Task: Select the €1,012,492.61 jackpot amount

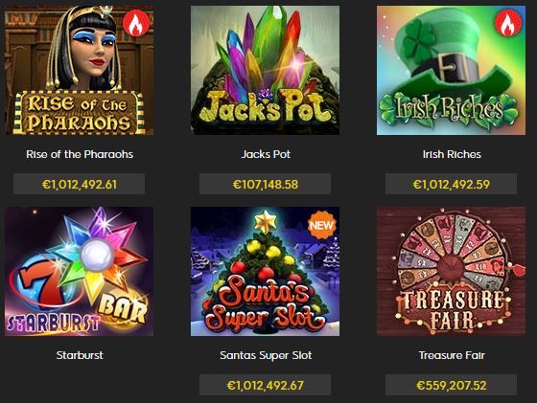Action: tap(79, 184)
